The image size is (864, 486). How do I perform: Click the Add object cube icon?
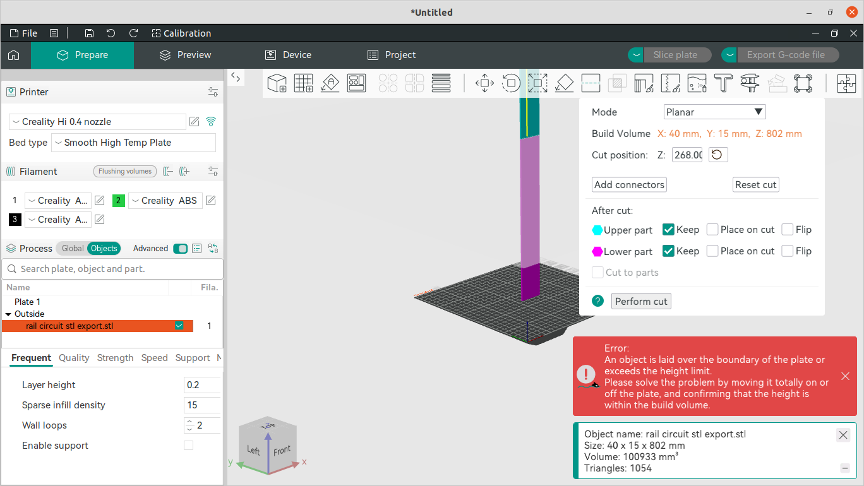click(x=277, y=83)
